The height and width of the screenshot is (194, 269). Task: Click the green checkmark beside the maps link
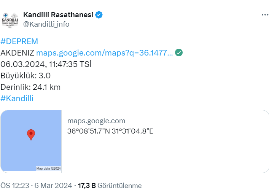coord(178,52)
